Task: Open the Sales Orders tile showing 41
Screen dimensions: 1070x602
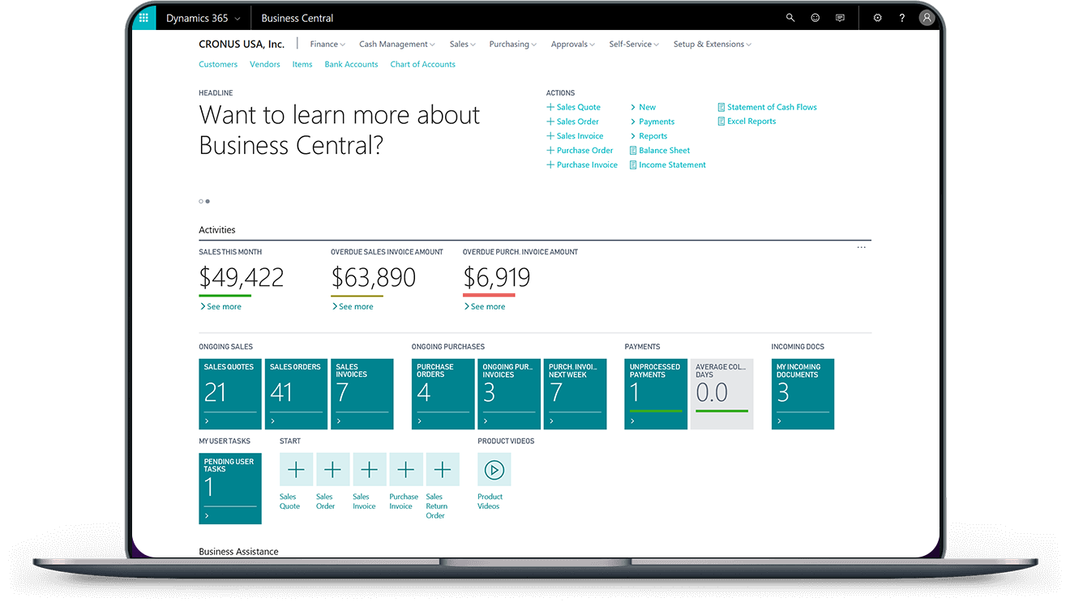Action: 296,394
